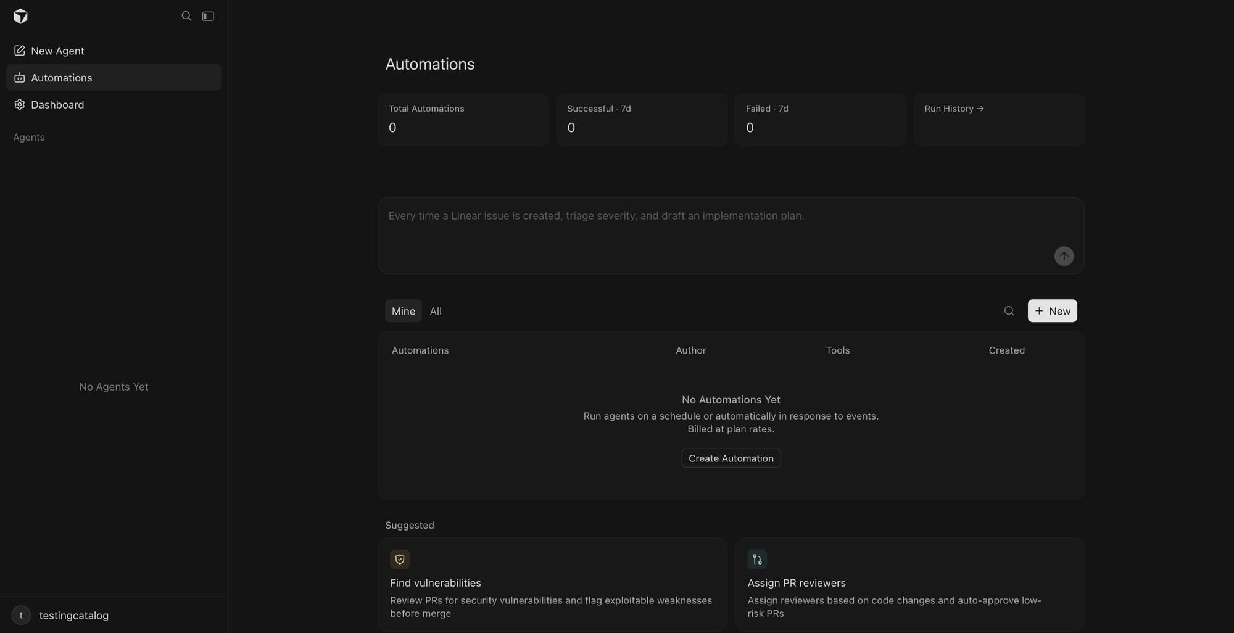The image size is (1234, 633).
Task: Click the Agents section label
Action: click(x=29, y=137)
